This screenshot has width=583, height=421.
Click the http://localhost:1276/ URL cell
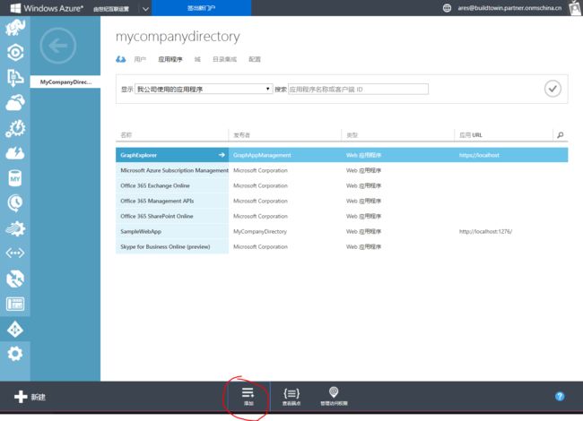point(485,231)
